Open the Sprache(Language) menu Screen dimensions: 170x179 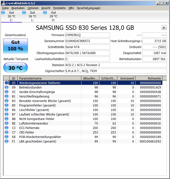pos(88,8)
